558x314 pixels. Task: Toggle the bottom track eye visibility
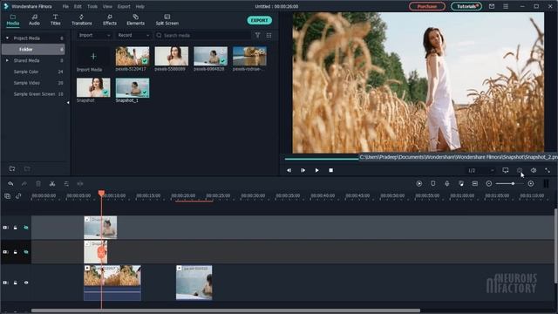[x=26, y=283]
